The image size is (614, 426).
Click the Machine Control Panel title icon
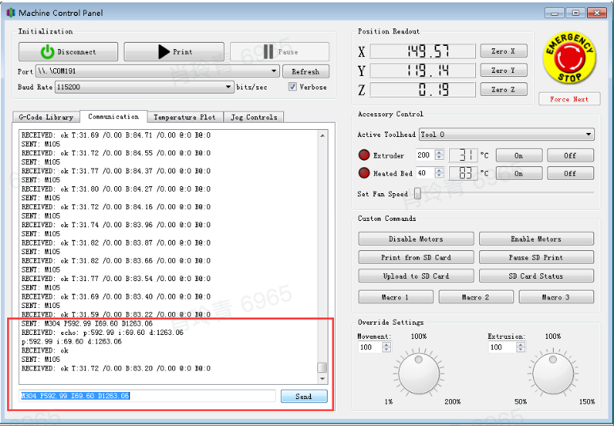tap(10, 13)
